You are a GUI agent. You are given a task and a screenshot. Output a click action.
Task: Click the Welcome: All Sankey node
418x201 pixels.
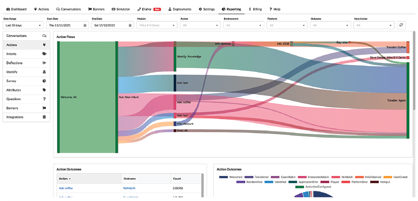59,97
